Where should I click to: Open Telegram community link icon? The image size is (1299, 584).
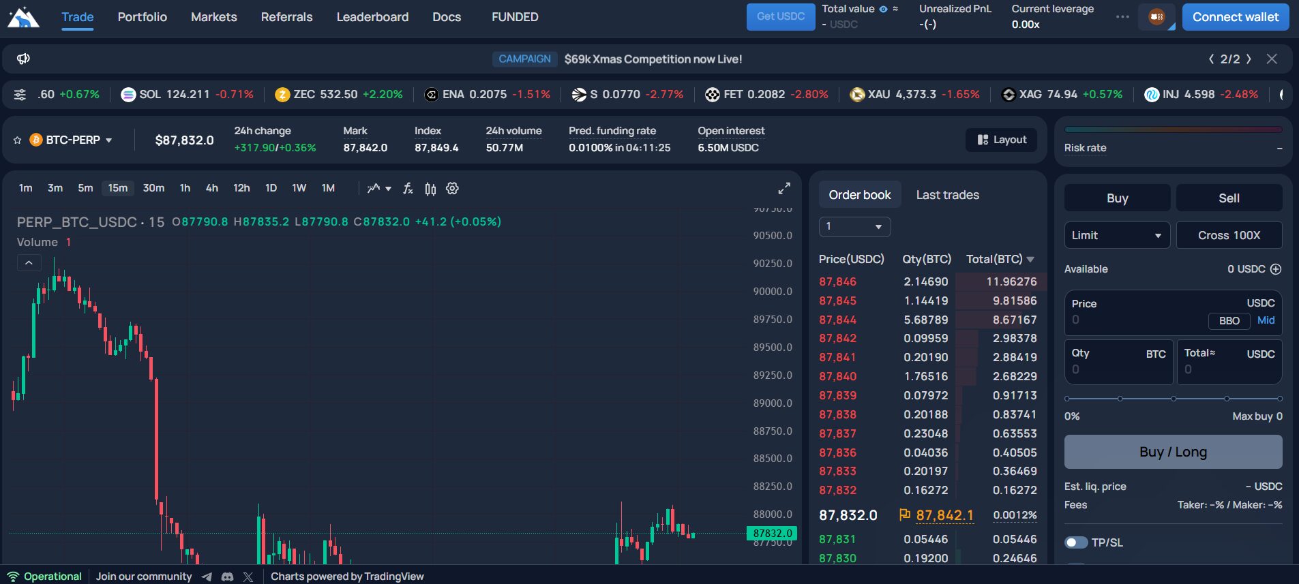(x=207, y=577)
